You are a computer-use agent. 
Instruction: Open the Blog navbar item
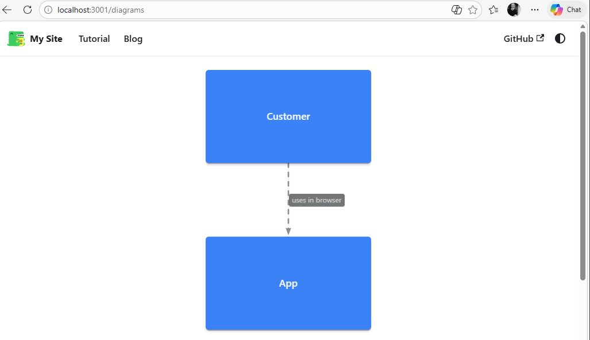coord(133,39)
